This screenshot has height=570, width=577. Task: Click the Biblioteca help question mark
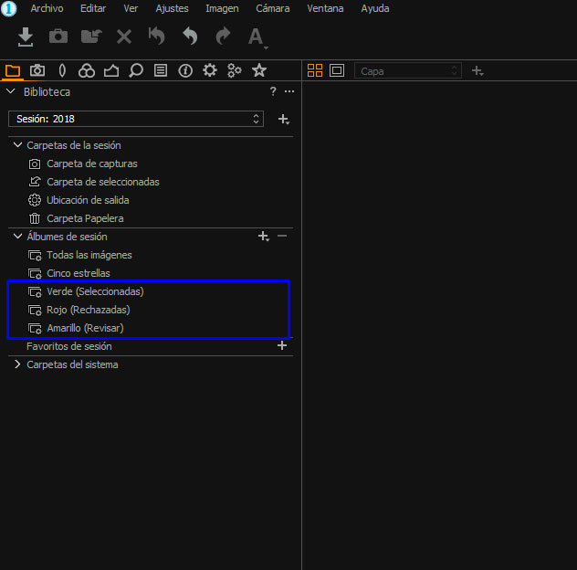pos(273,92)
